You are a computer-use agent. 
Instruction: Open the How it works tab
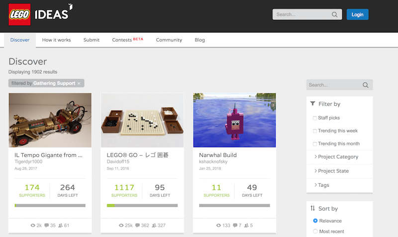pyautogui.click(x=56, y=40)
